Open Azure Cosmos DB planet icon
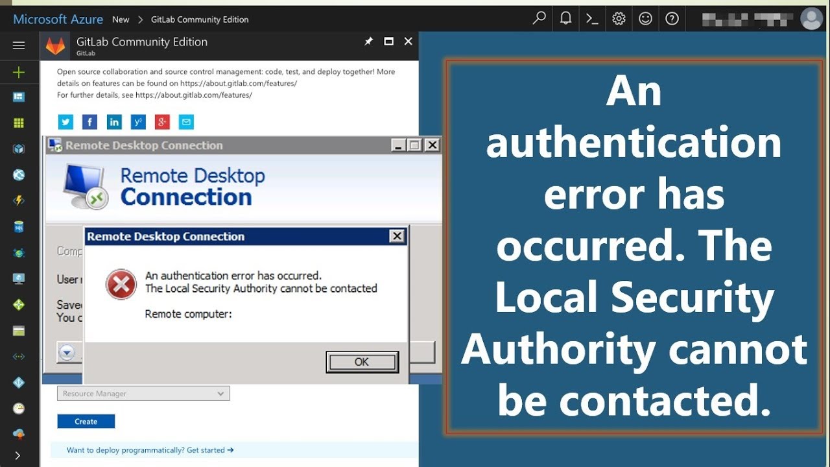The image size is (830, 467). [19, 253]
